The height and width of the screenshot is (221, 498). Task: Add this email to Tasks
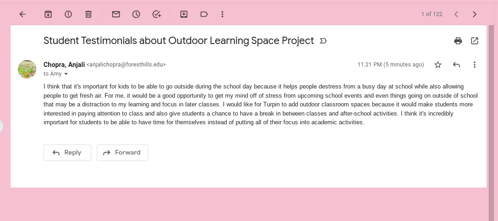click(157, 14)
